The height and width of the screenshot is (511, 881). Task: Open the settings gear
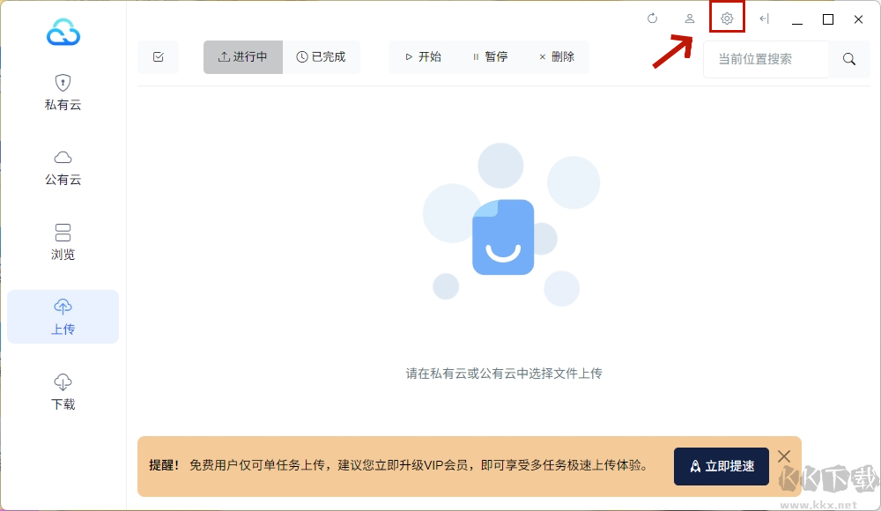click(726, 18)
